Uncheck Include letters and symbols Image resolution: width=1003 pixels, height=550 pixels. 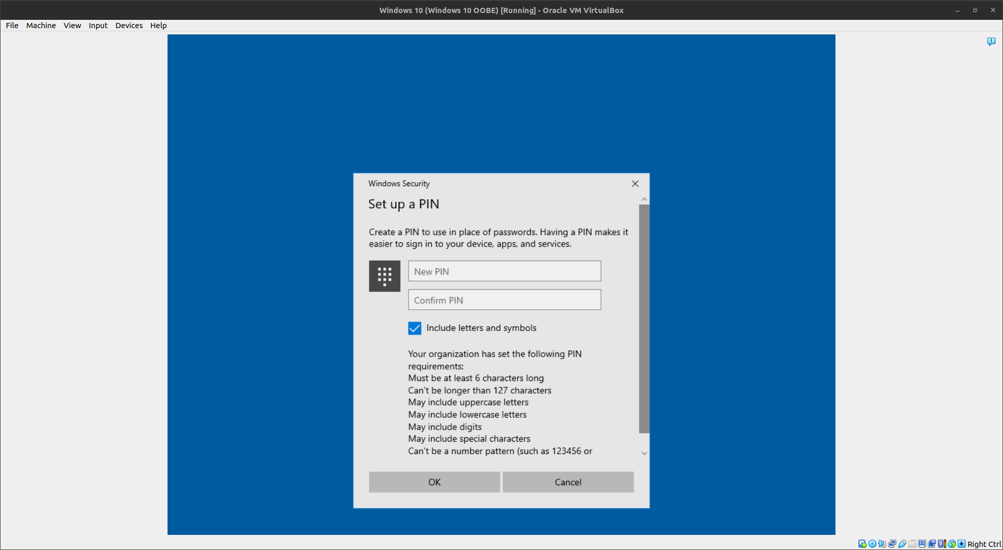pos(414,328)
